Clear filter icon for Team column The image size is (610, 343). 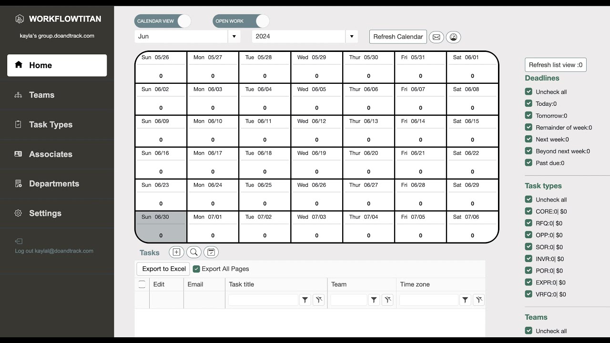click(x=388, y=300)
